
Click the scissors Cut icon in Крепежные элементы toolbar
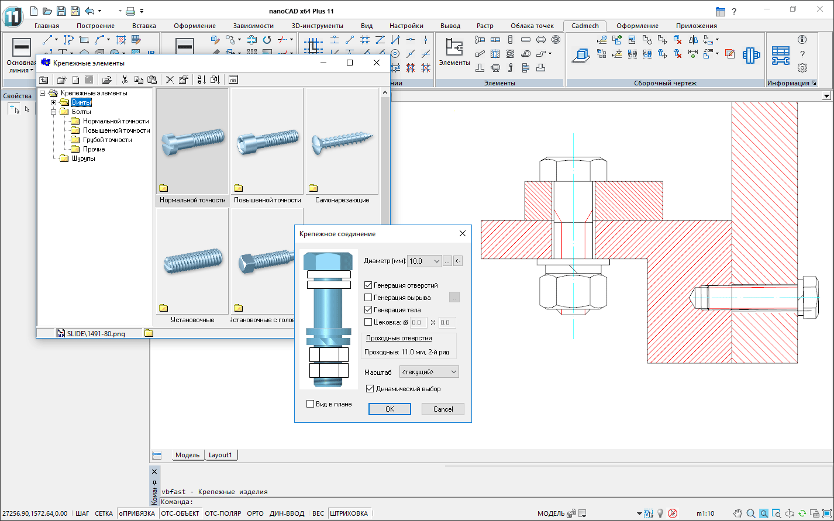(x=125, y=80)
